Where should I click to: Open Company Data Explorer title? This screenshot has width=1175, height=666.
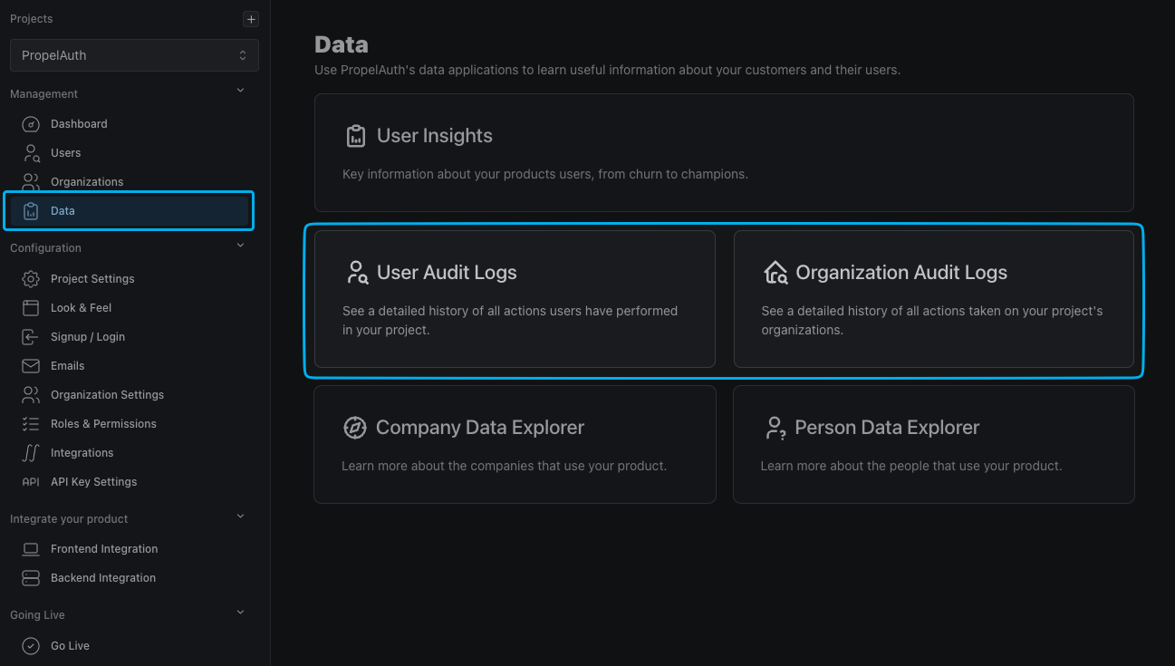point(480,428)
